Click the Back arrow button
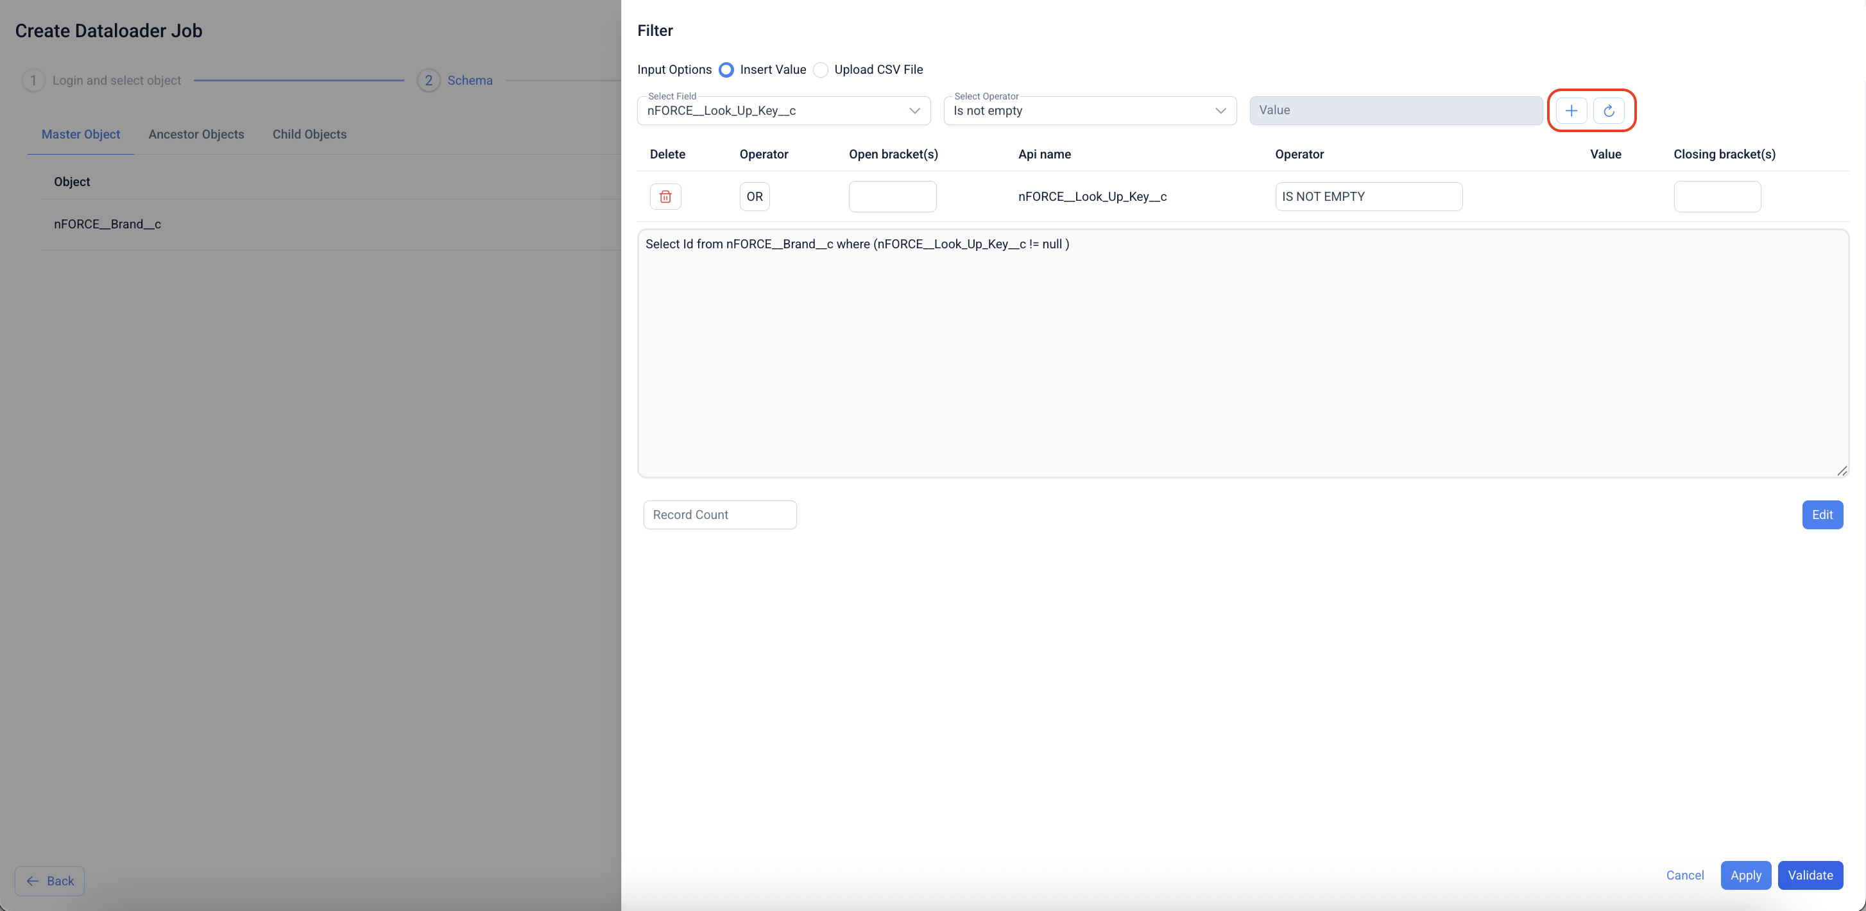The image size is (1866, 911). coord(50,881)
